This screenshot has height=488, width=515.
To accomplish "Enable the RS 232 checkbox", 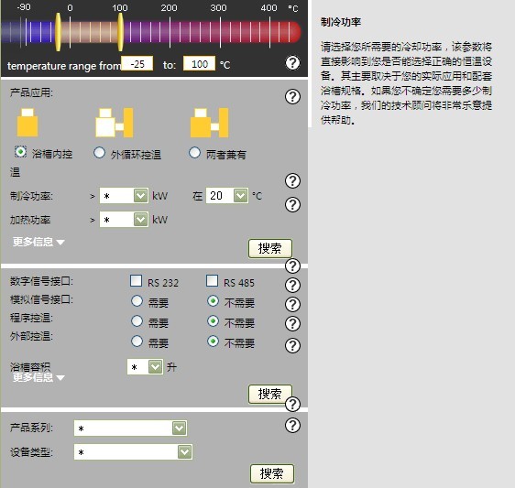I will coord(136,281).
